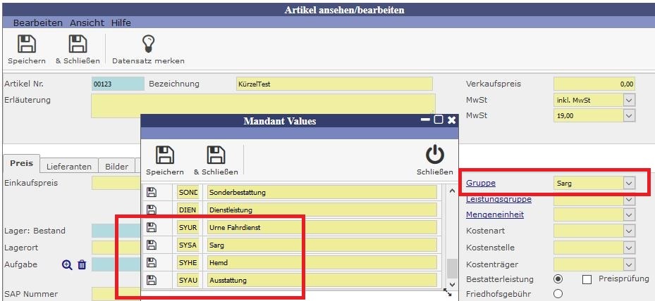Open the Ansicht menu
Viewport: 655px width, 301px height.
tap(87, 23)
